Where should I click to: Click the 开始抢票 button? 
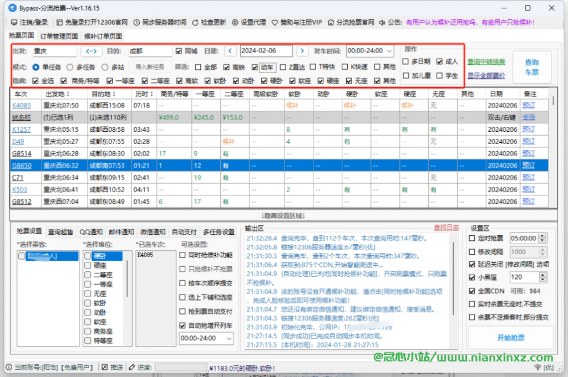point(511,338)
